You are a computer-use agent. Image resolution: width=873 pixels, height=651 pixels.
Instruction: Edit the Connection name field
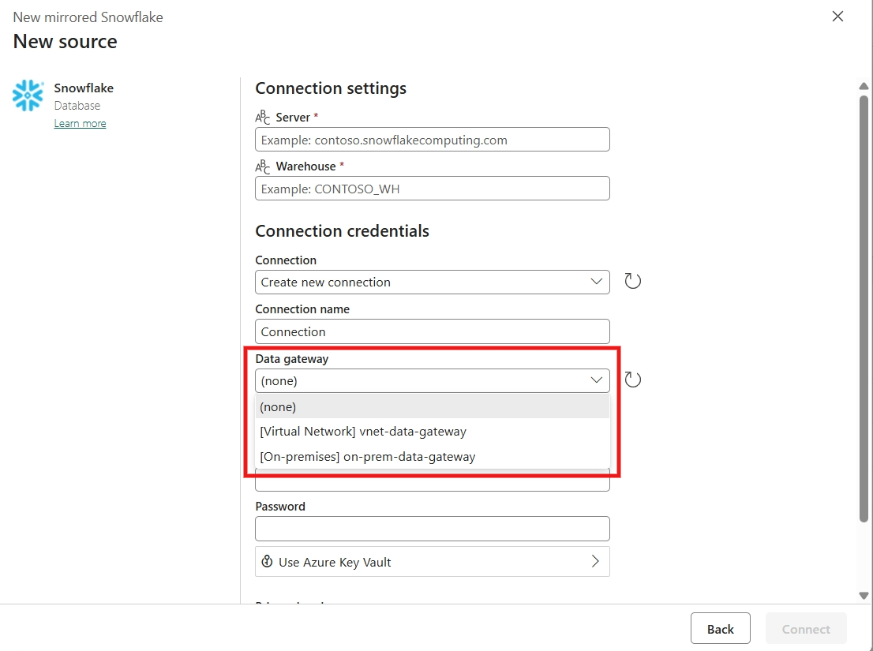pyautogui.click(x=433, y=331)
